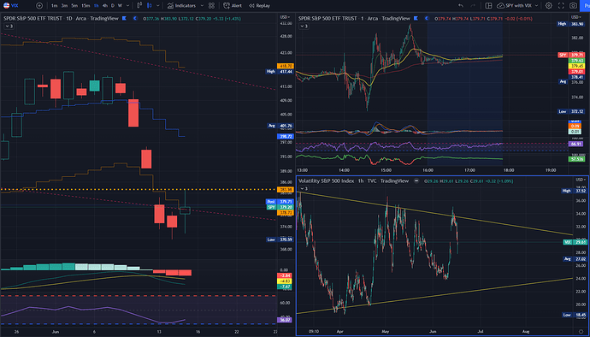Screen dimensions: 590x337
Task: Expand the SPY with VIX layout dropdown
Action: (537, 6)
